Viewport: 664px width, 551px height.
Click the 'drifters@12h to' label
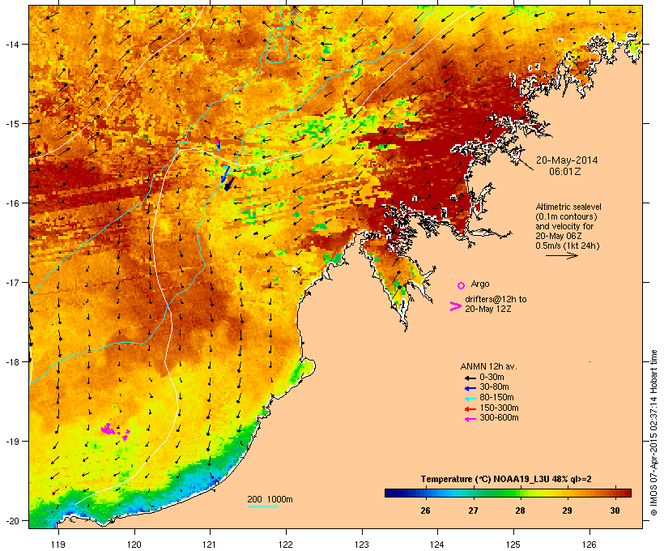point(496,299)
